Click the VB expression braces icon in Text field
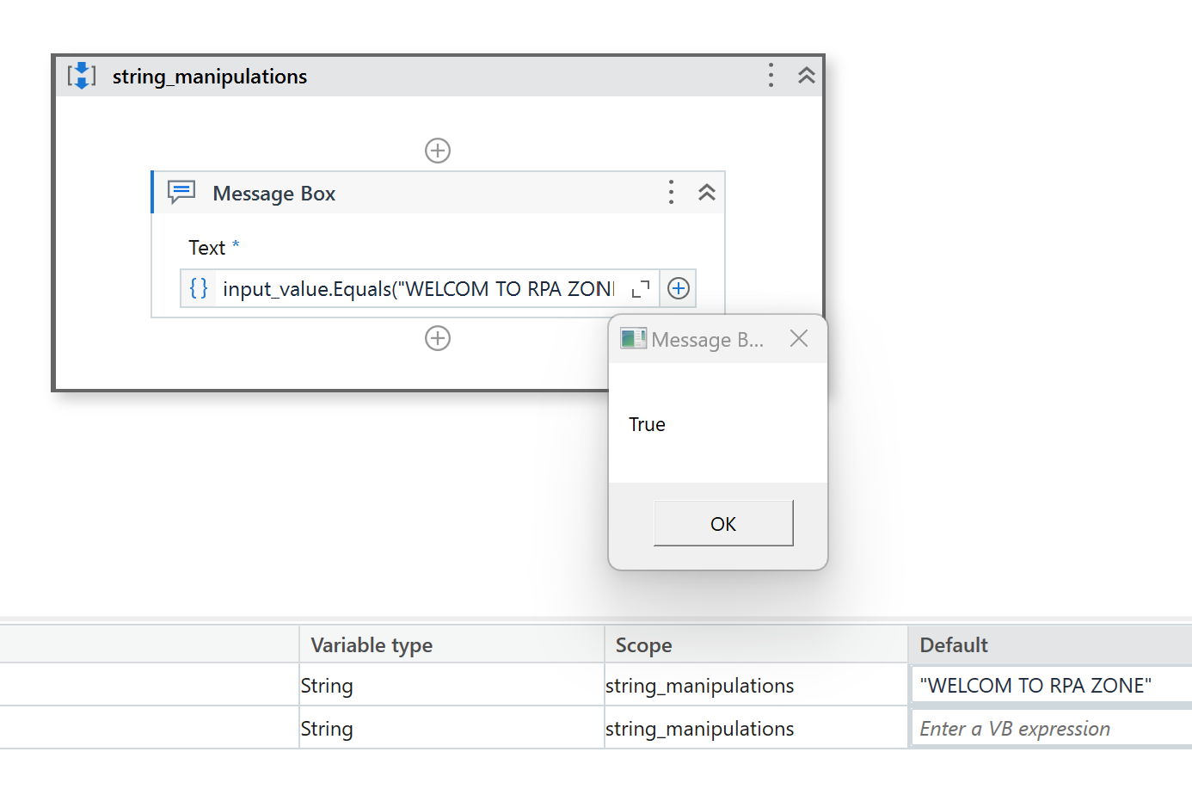The image size is (1192, 795). (x=199, y=288)
